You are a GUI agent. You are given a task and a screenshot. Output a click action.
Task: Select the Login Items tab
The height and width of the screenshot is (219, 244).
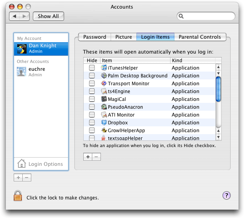(x=155, y=37)
